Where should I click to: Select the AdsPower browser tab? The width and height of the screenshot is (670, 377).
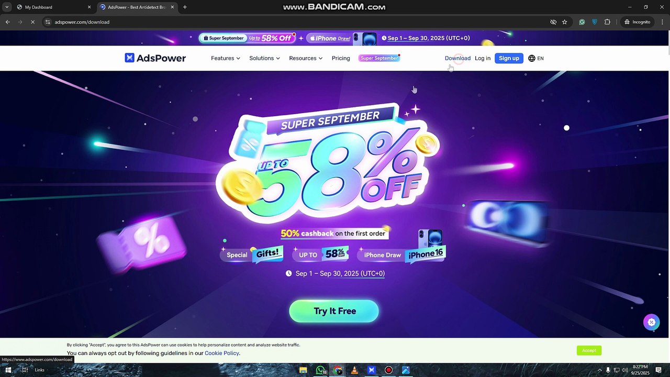pyautogui.click(x=137, y=7)
